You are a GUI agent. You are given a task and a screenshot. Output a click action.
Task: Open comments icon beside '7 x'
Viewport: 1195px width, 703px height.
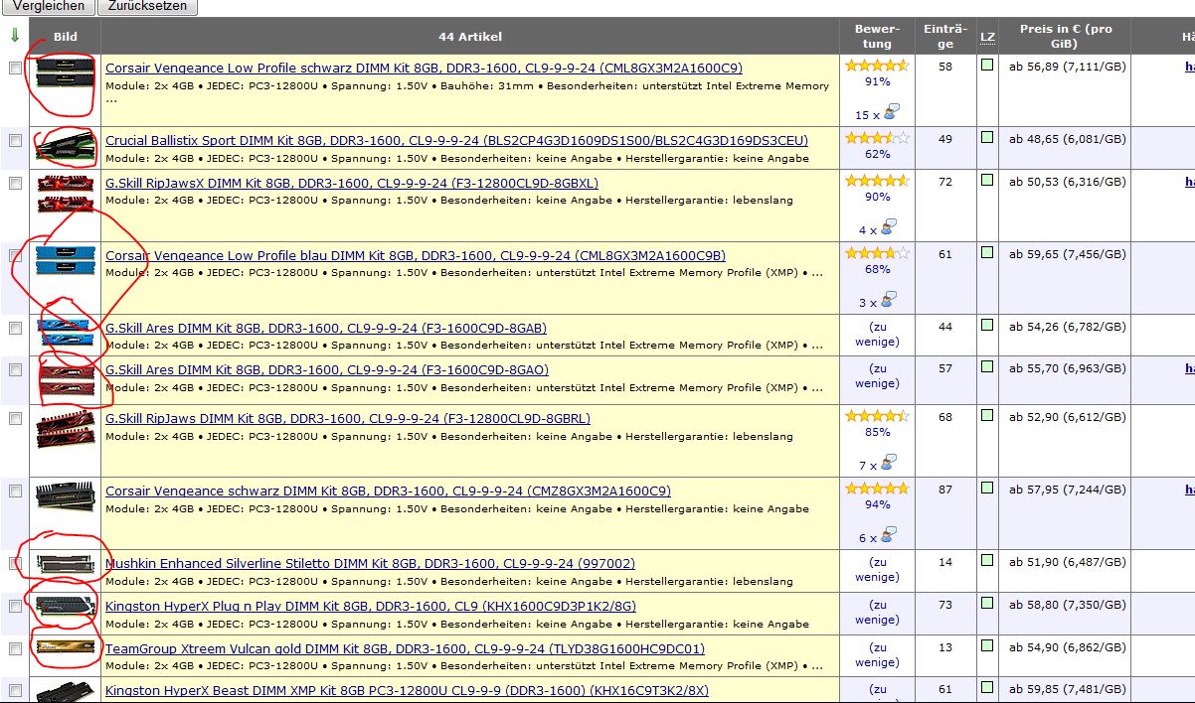coord(888,462)
